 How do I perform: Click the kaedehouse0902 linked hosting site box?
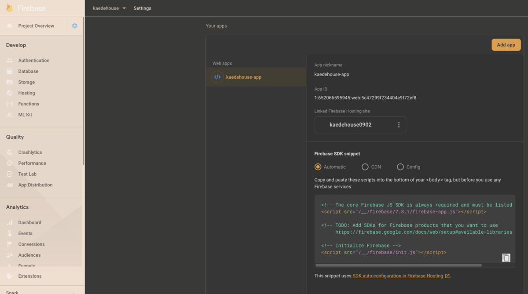360,125
